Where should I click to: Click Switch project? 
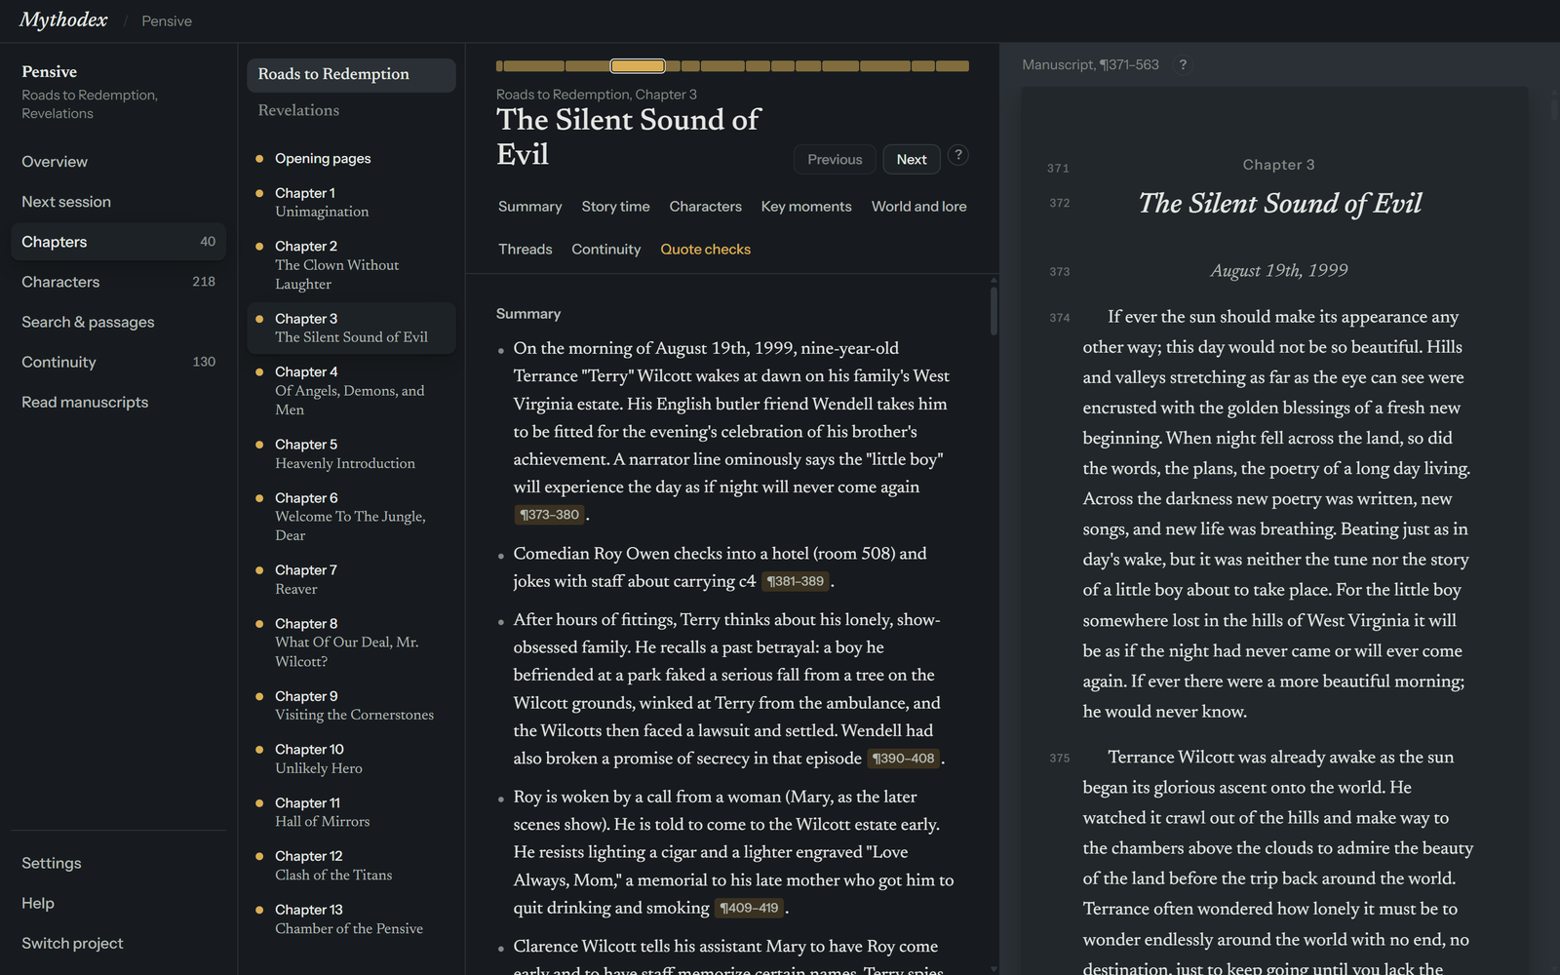click(118, 943)
